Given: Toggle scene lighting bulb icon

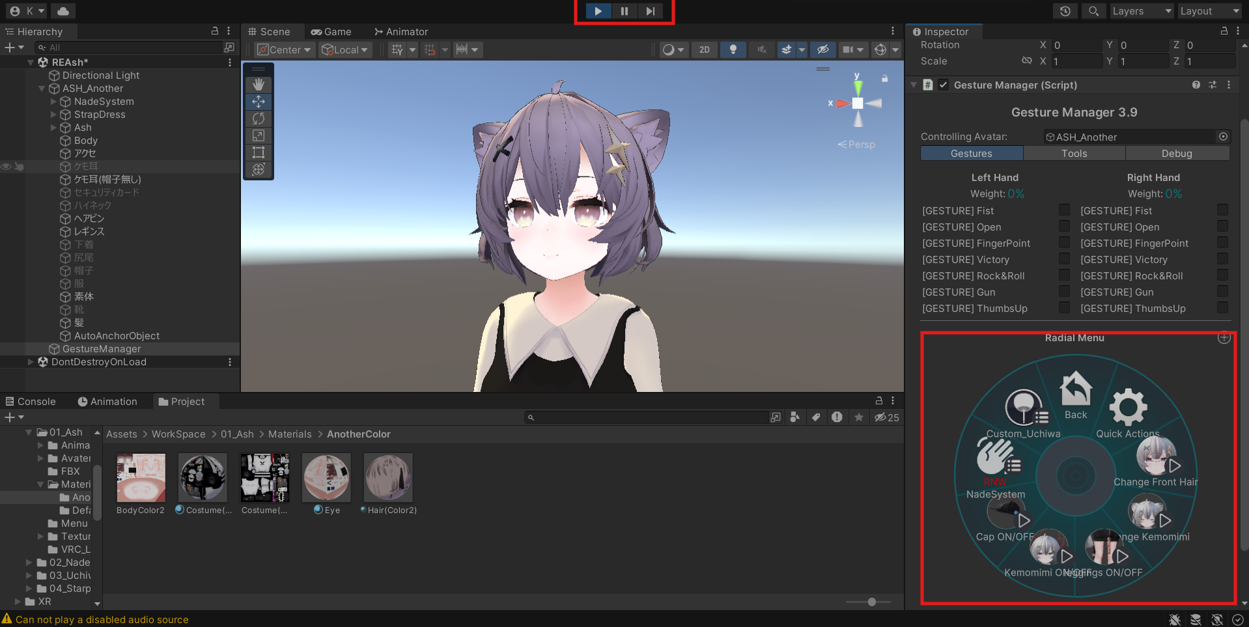Looking at the screenshot, I should [733, 49].
